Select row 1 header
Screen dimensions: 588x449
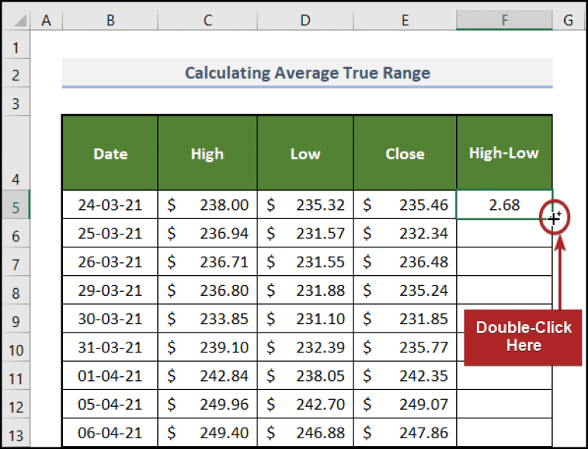pyautogui.click(x=16, y=44)
